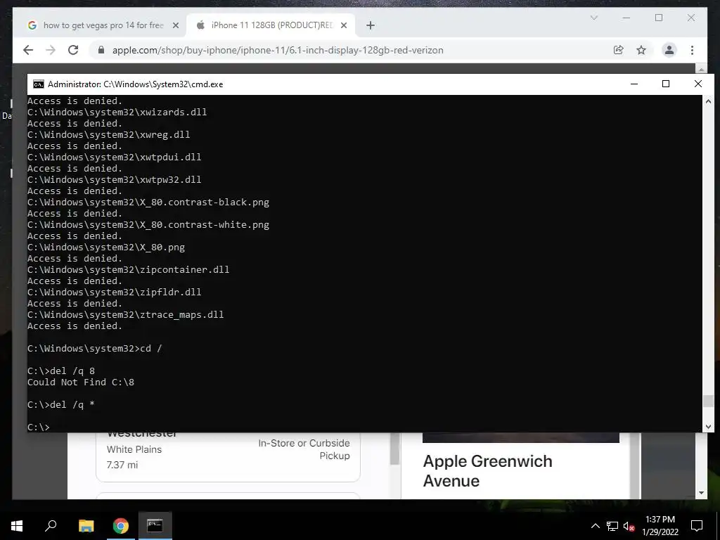Screen dimensions: 720x540
Task: Click Command Prompt taskbar icon
Action: pyautogui.click(x=155, y=526)
